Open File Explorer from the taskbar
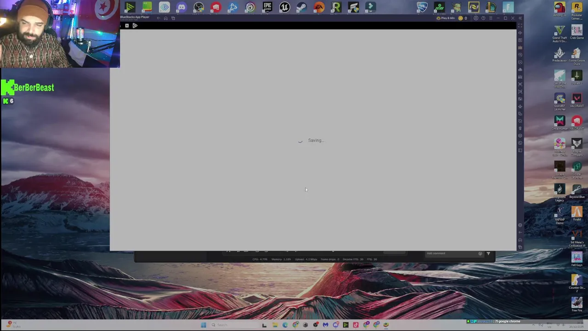 pyautogui.click(x=275, y=325)
